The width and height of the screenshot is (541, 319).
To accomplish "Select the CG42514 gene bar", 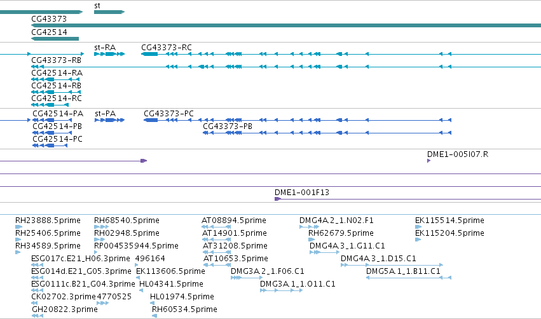I will click(55, 39).
